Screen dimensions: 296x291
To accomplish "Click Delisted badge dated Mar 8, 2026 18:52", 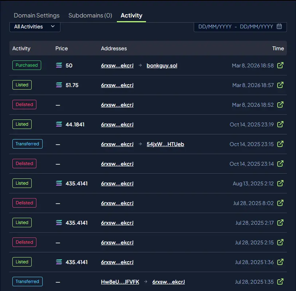I will click(x=24, y=105).
